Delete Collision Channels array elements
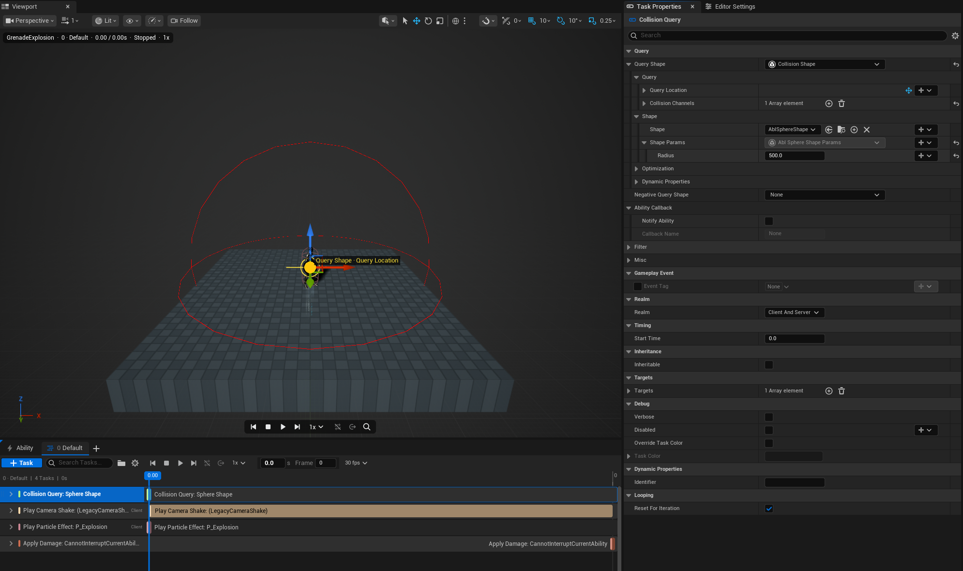The image size is (963, 571). (842, 104)
